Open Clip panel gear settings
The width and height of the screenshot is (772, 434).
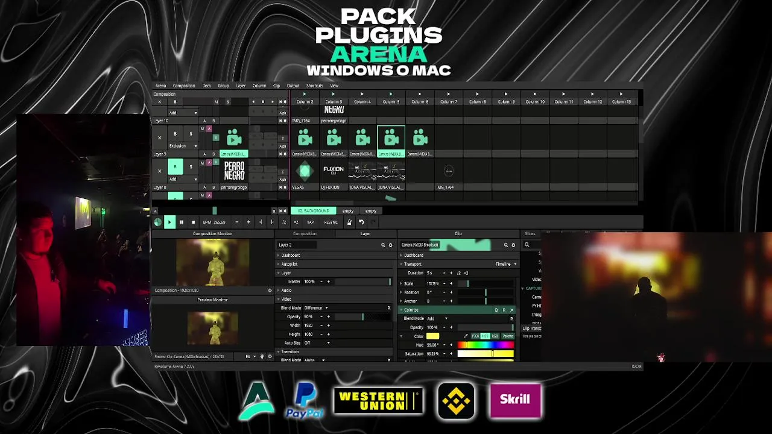click(513, 245)
